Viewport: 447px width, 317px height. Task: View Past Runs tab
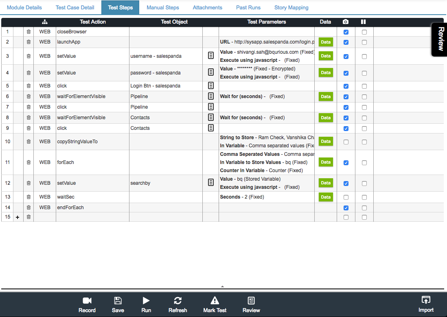248,8
